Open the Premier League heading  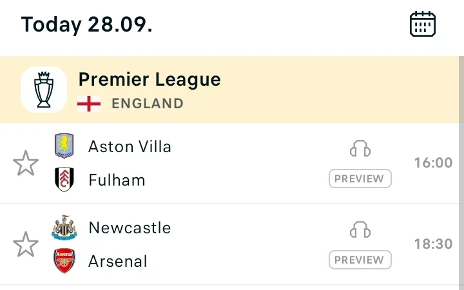pos(150,79)
